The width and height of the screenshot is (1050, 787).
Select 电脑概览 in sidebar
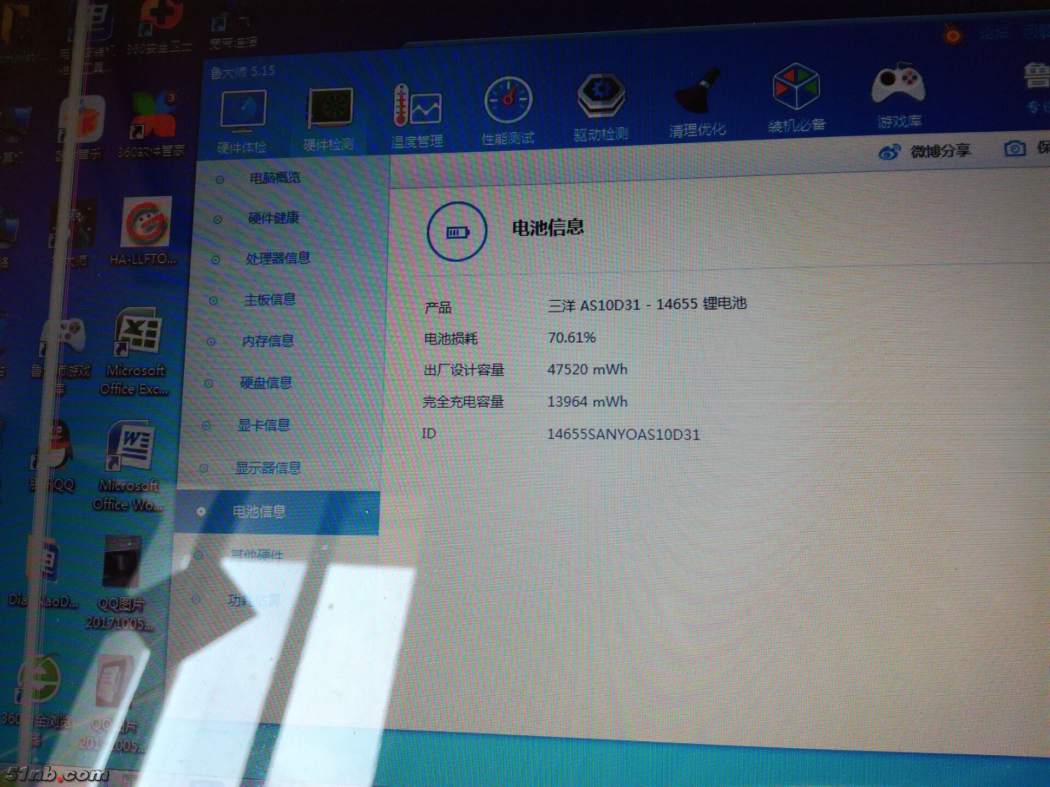coord(275,178)
